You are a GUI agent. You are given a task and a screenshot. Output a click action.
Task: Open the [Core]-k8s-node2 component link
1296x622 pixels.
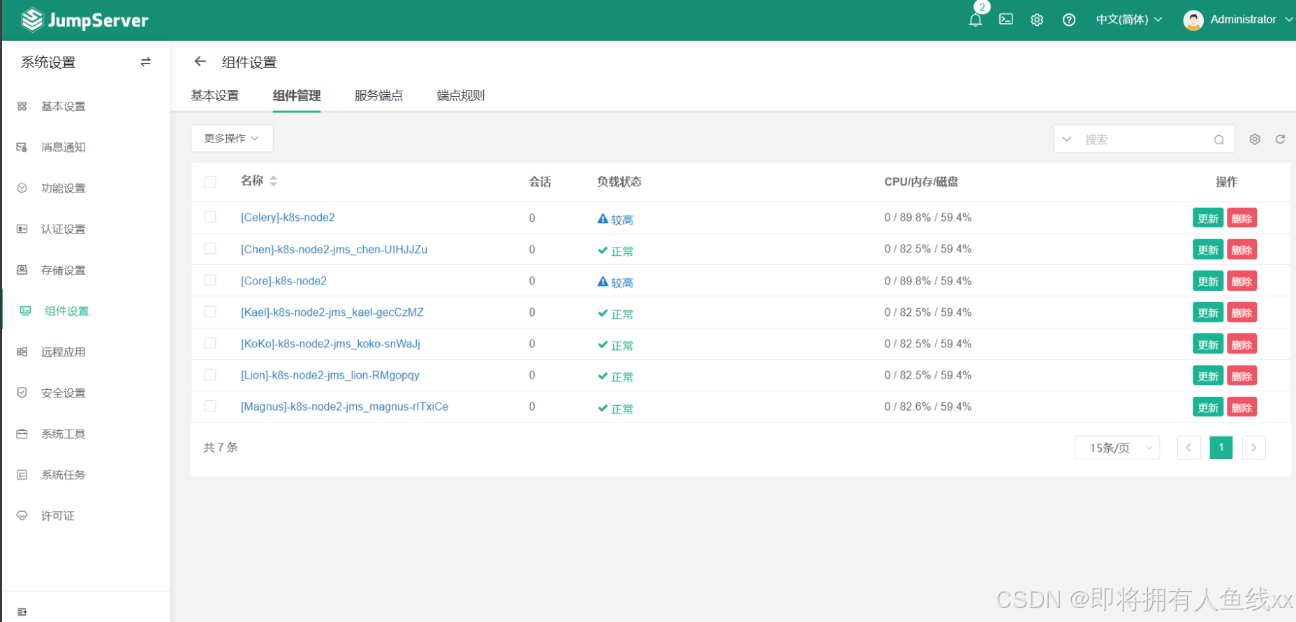283,281
